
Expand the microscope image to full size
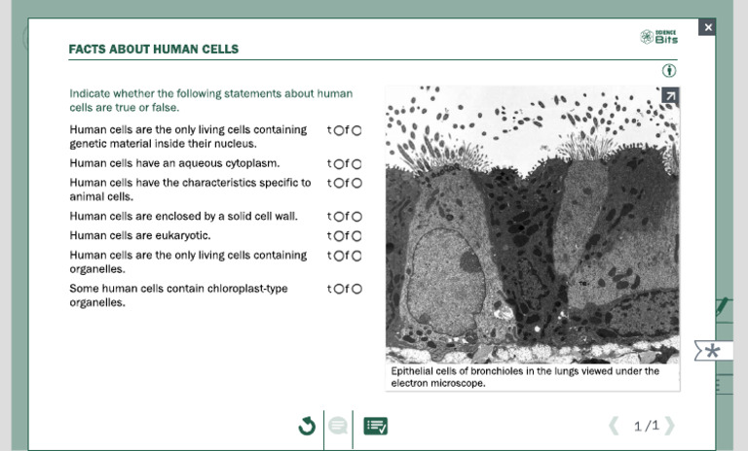tap(670, 96)
